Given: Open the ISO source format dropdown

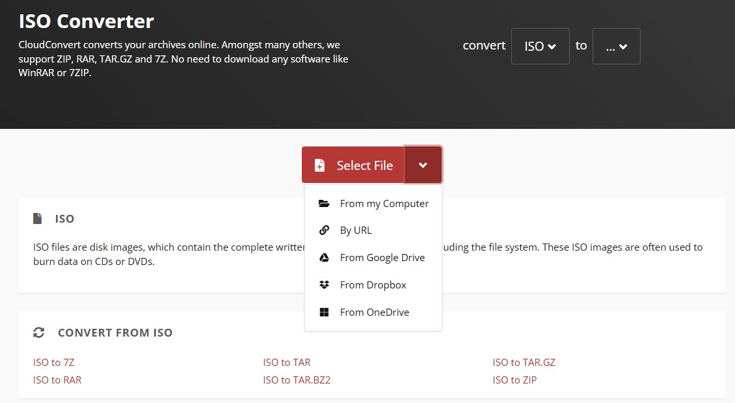Looking at the screenshot, I should (540, 46).
